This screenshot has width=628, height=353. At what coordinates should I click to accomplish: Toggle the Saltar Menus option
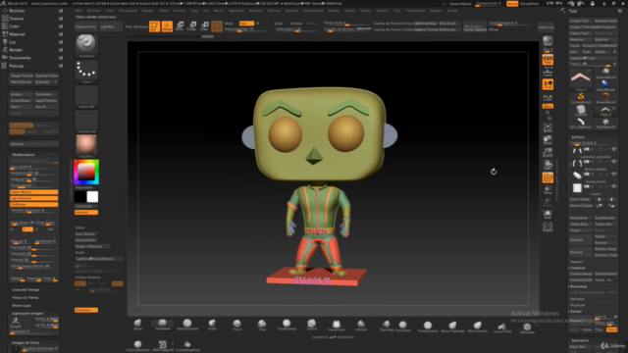point(33,192)
